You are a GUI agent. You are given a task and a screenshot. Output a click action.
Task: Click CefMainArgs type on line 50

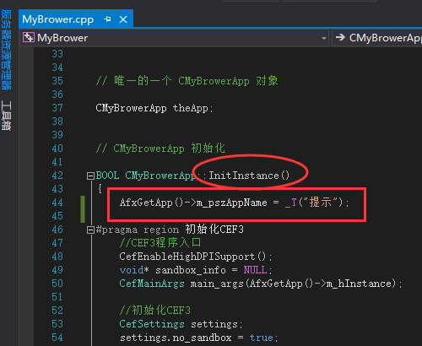point(152,284)
